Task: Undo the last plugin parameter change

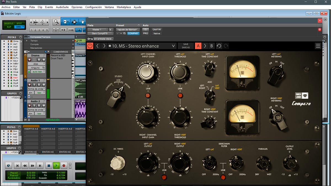Action: coord(219,46)
